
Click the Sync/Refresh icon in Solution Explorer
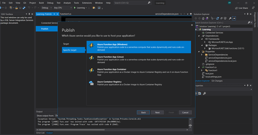218,18
